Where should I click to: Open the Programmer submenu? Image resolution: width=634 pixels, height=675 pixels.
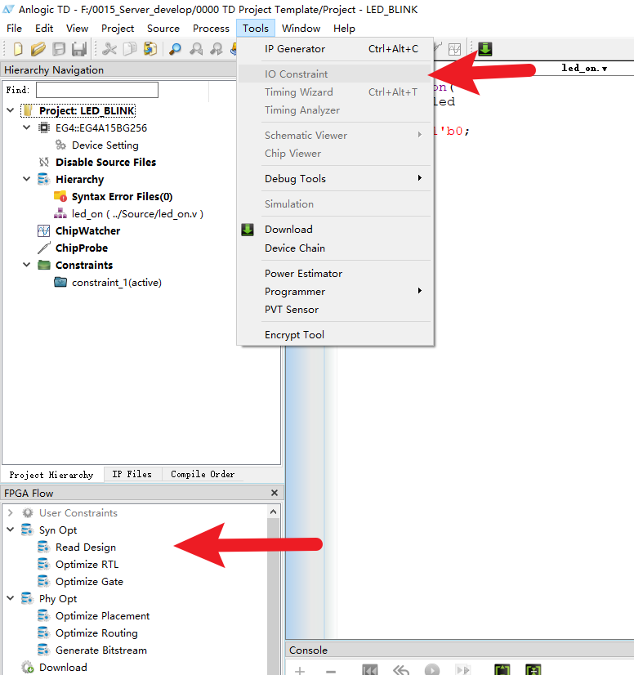[x=335, y=292]
